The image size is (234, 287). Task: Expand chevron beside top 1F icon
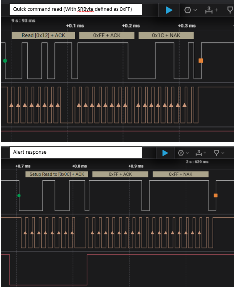195,10
